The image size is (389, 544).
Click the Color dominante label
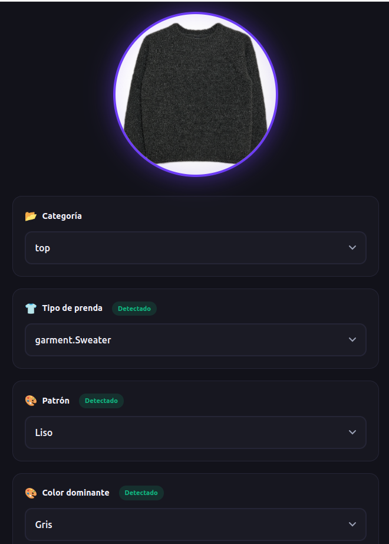click(x=75, y=493)
